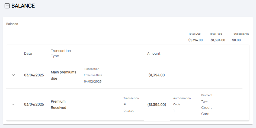
Task: Click the ($1,394.00) received amount
Action: [156, 104]
